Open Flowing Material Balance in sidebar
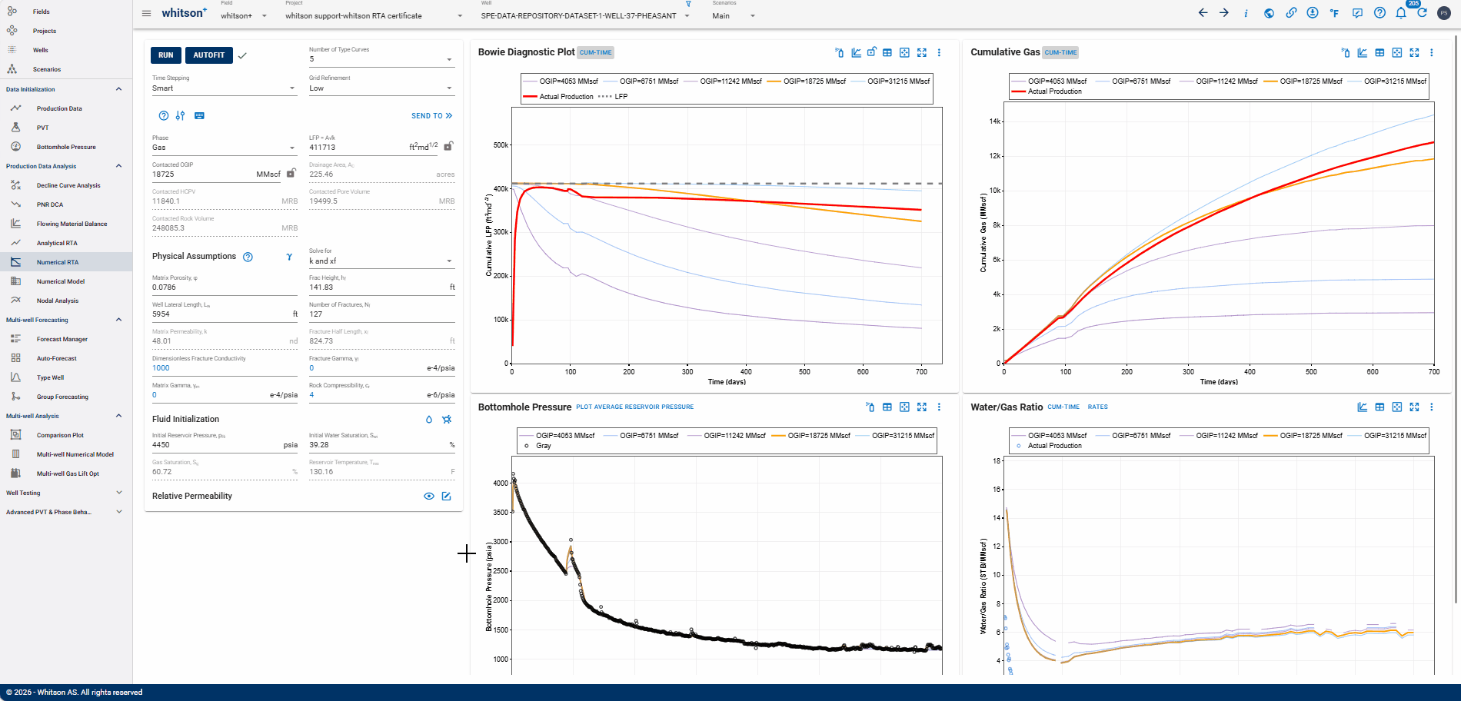Image resolution: width=1461 pixels, height=701 pixels. pos(72,224)
